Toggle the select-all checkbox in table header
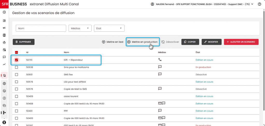Image resolution: width=265 pixels, height=126 pixels. coord(16,52)
